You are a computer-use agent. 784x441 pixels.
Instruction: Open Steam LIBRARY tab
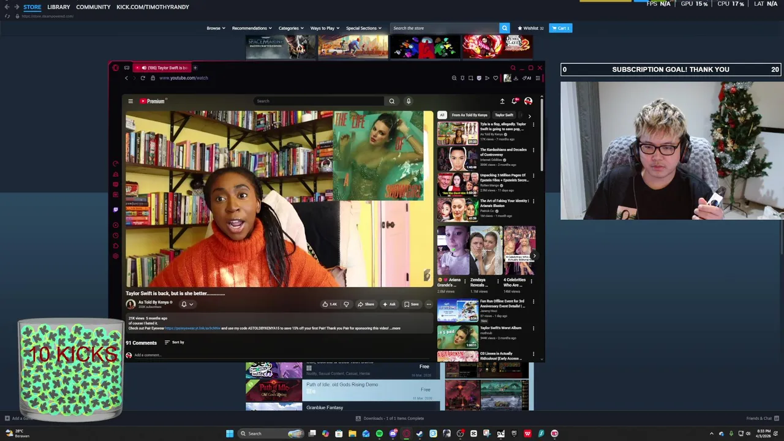tap(59, 7)
